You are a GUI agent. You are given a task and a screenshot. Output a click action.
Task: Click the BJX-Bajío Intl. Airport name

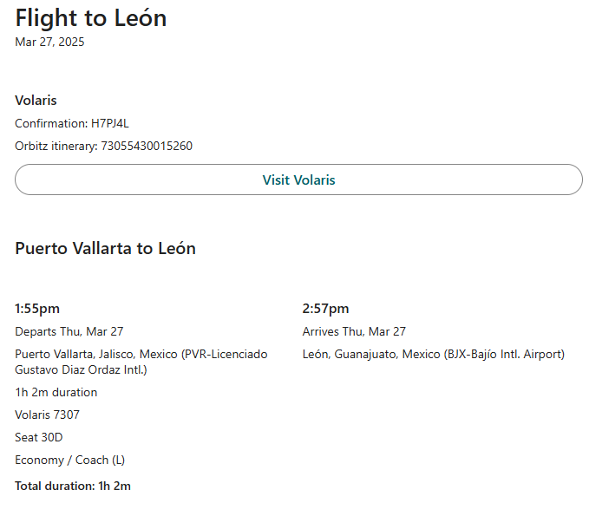pos(504,354)
